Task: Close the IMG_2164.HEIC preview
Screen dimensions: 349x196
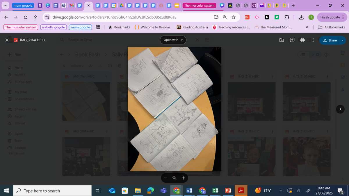Action: click(x=7, y=40)
